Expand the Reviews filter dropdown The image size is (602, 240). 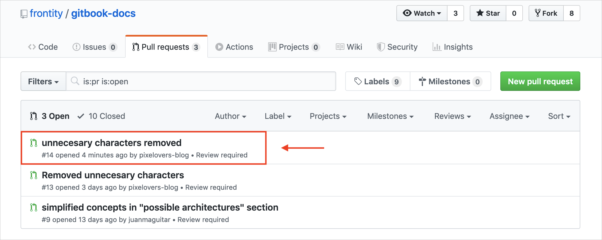coord(453,116)
